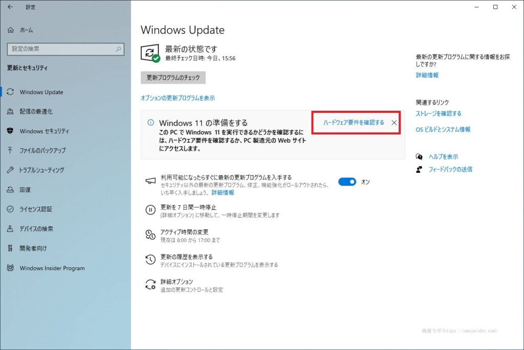Image resolution: width=524 pixels, height=350 pixels.
Task: Open 詳細情報 link under right-side info text
Action: pos(427,76)
